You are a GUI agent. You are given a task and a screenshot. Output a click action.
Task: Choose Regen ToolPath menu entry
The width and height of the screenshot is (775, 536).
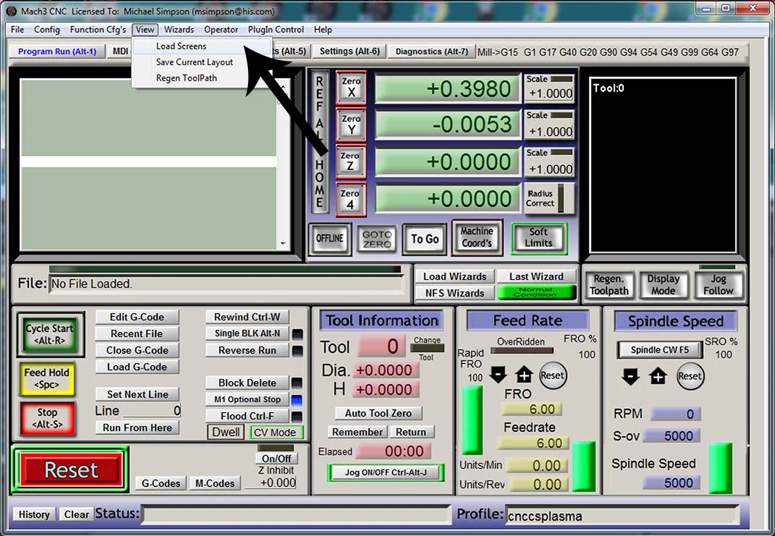[x=201, y=78]
